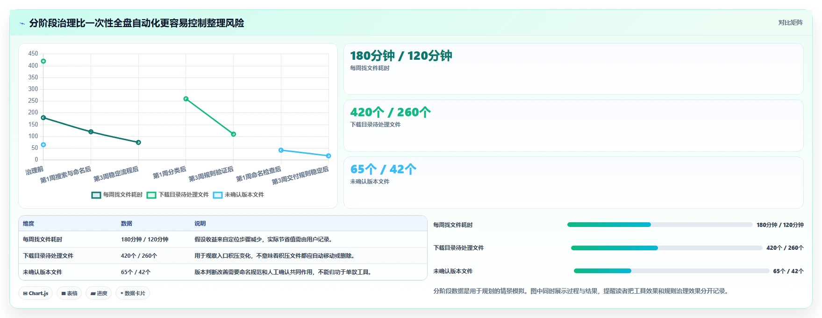Click the 下载目录待处理文件 progress bar
The height and width of the screenshot is (318, 822).
click(666, 248)
